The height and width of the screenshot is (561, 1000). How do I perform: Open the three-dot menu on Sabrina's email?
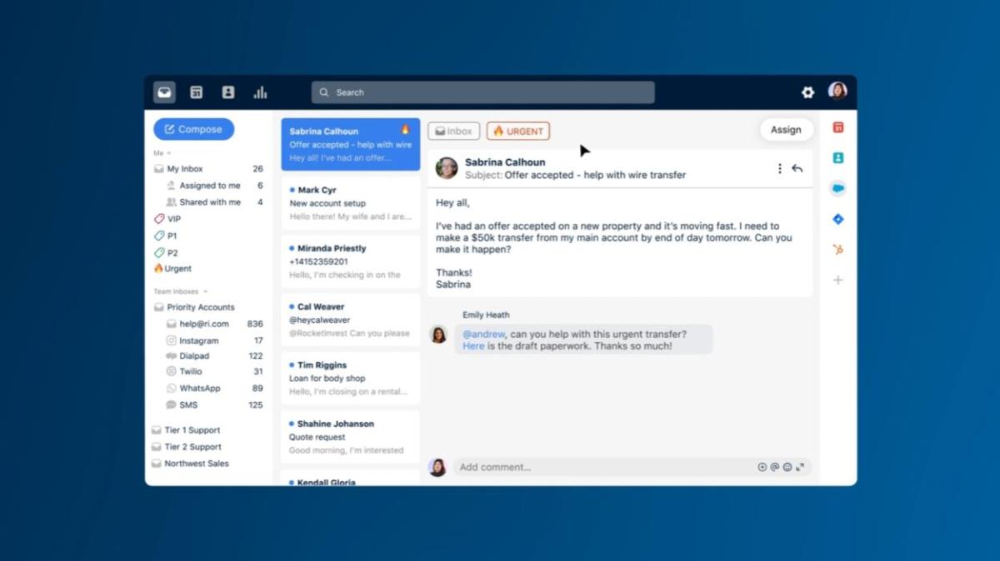[x=779, y=167]
